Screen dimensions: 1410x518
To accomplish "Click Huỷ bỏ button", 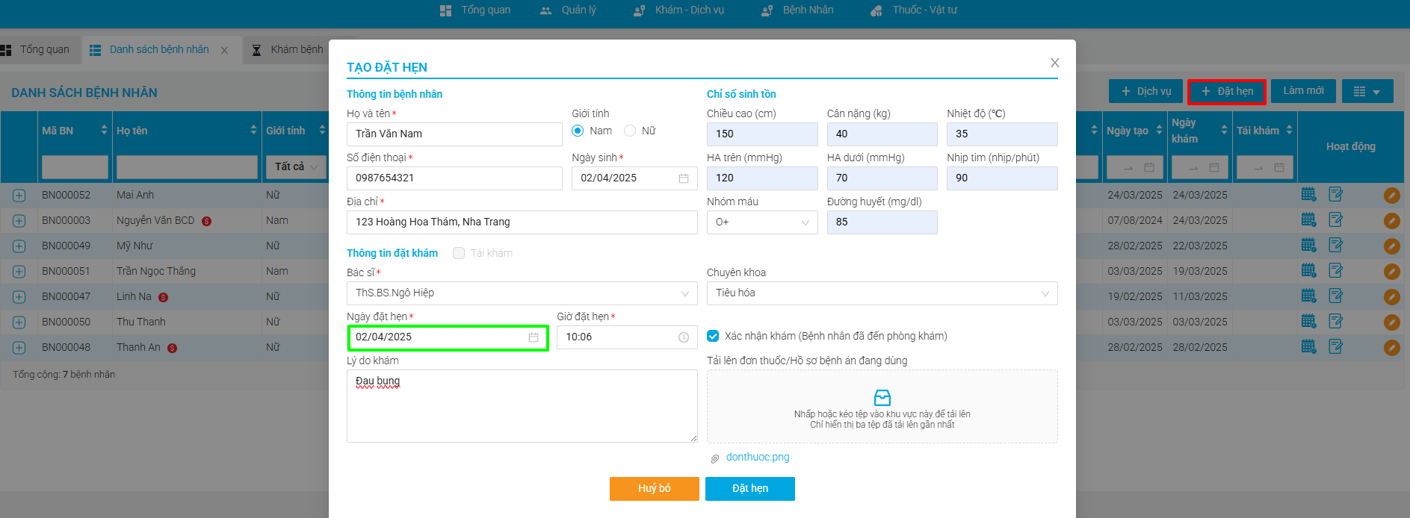I will (x=655, y=489).
